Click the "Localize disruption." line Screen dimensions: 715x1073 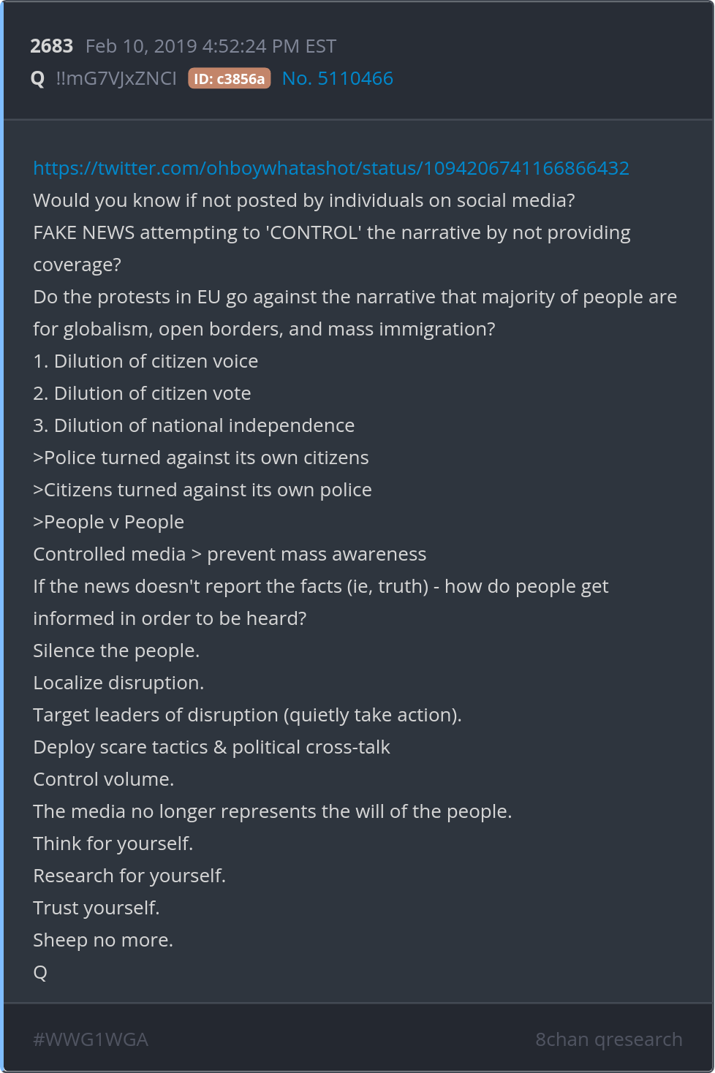point(118,683)
